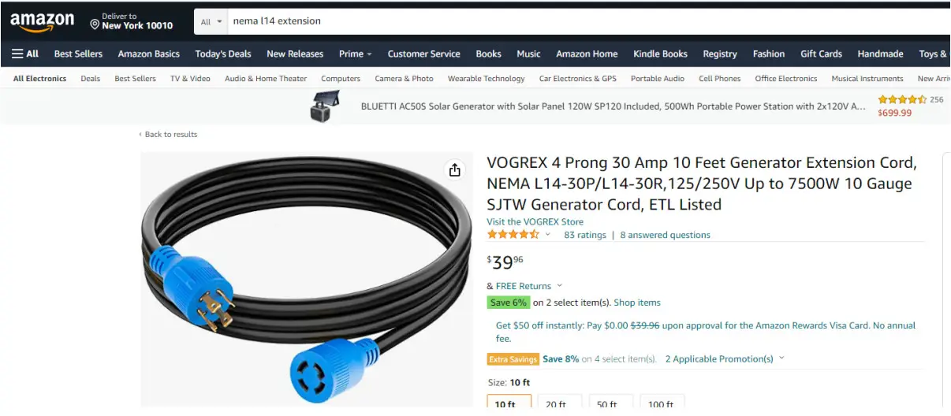Image resolution: width=951 pixels, height=416 pixels.
Task: Open the hamburger All menu
Action: [x=25, y=54]
